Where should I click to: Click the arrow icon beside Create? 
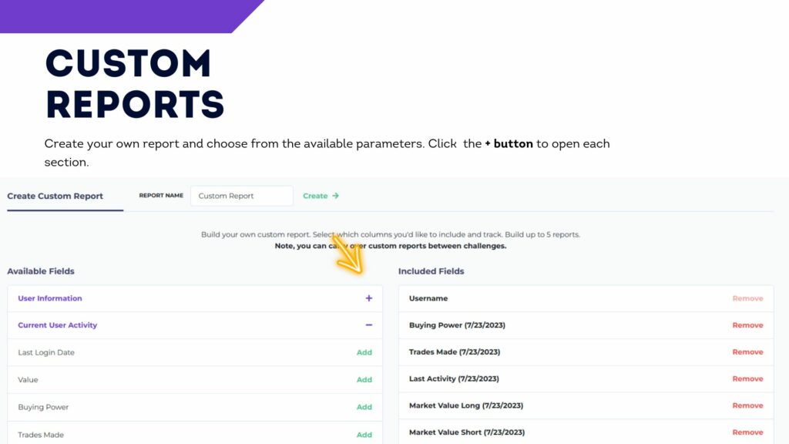coord(336,196)
